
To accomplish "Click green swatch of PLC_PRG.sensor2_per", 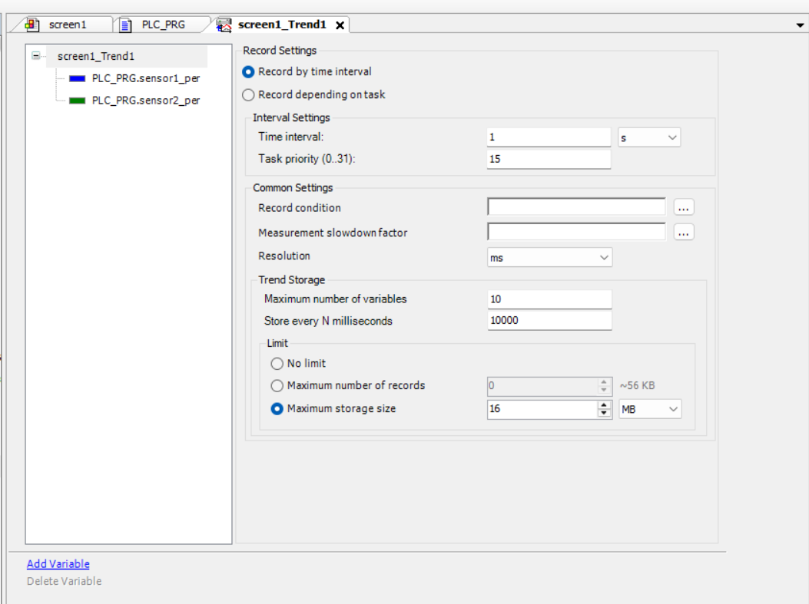I will tap(78, 101).
